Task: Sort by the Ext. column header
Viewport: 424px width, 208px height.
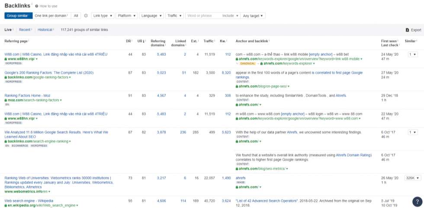Action: tap(194, 41)
